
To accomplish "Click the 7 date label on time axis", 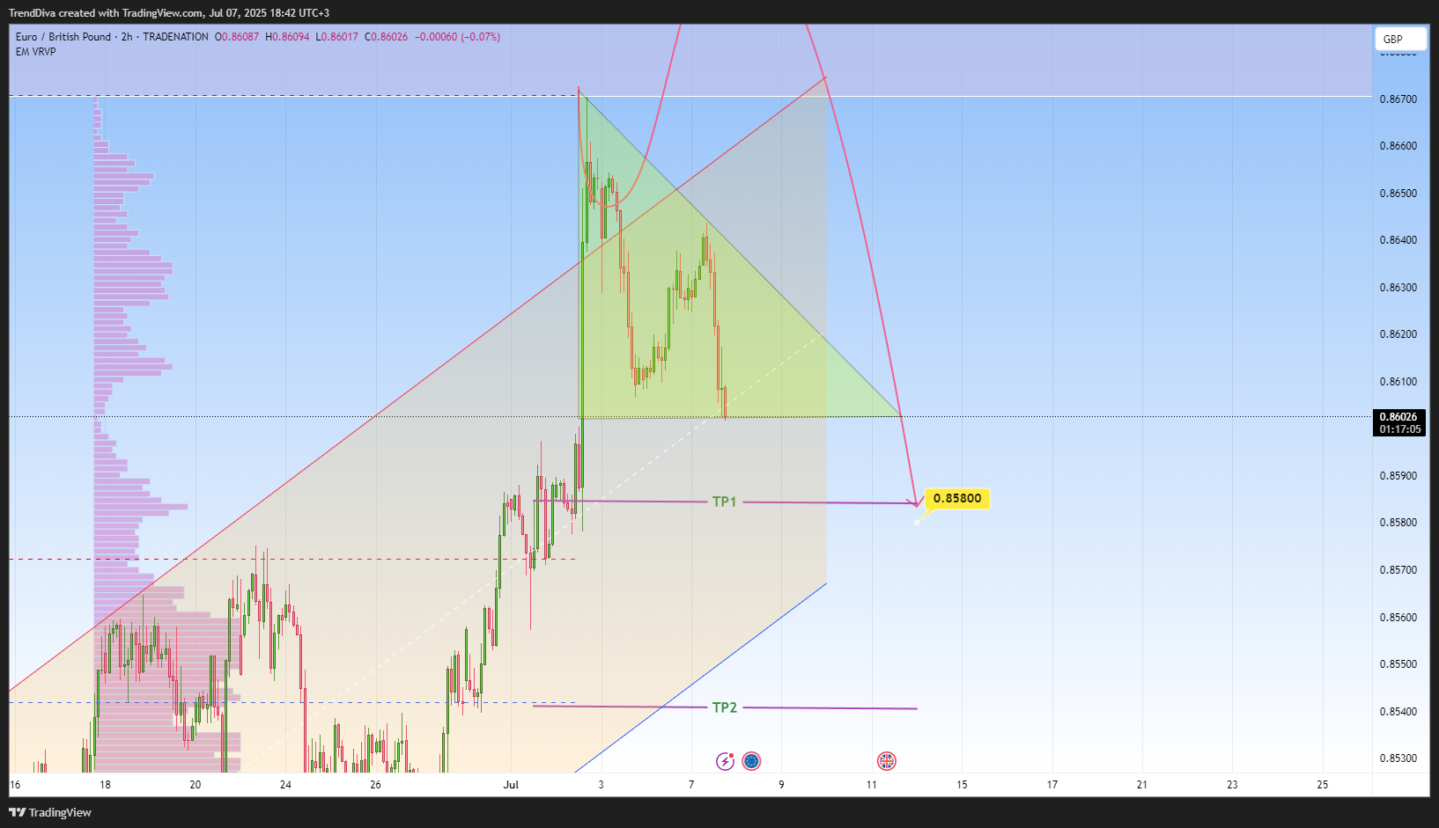I will pos(691,785).
